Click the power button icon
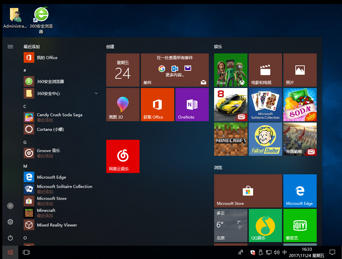 tap(10, 238)
